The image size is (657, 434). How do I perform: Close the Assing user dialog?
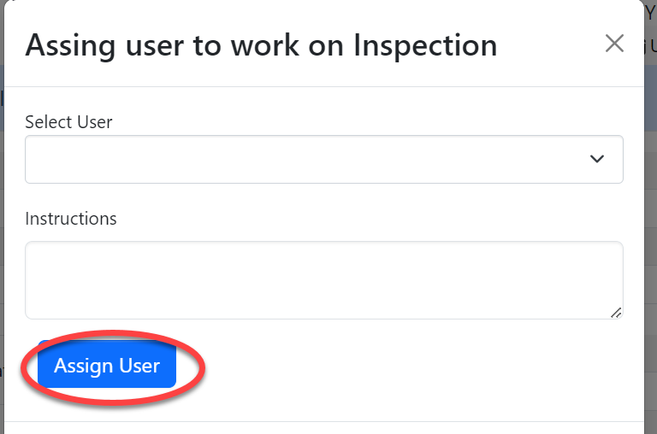pyautogui.click(x=614, y=44)
